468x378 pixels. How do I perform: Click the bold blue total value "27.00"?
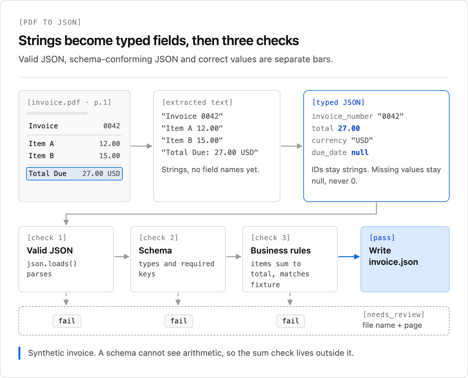click(x=349, y=128)
